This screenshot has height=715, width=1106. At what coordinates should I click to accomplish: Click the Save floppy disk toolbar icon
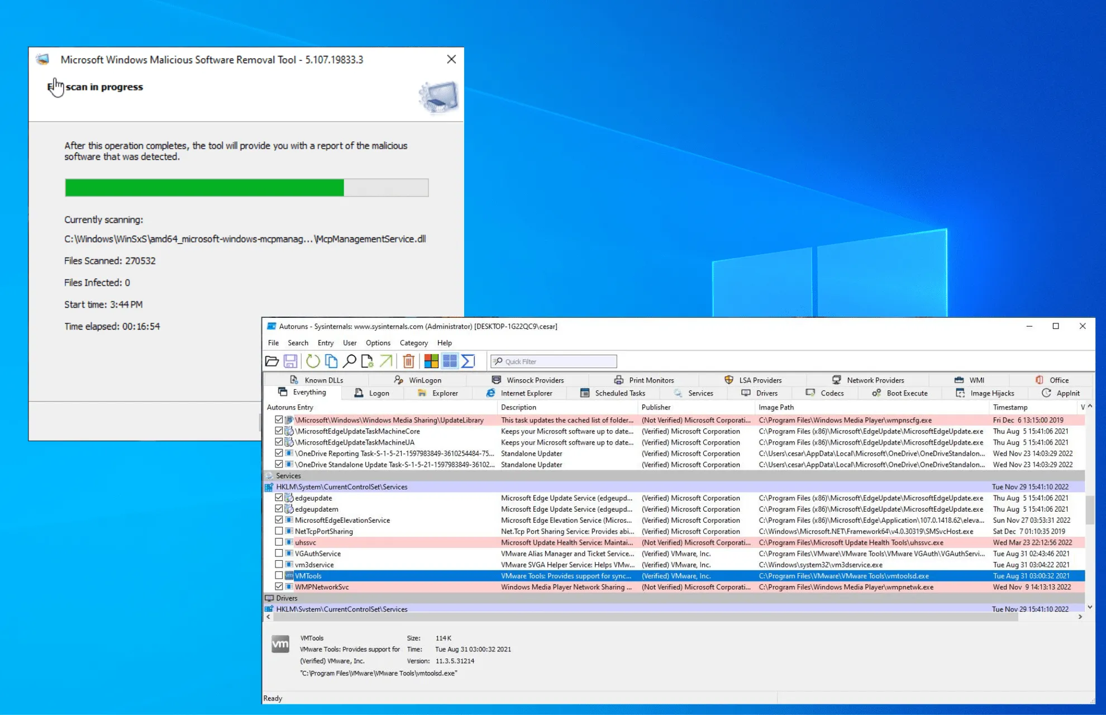pos(290,361)
